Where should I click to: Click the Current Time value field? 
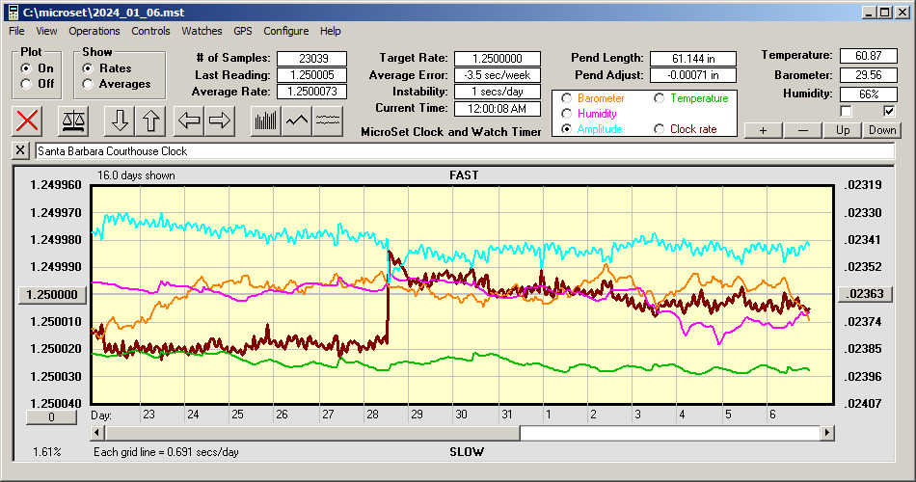498,108
